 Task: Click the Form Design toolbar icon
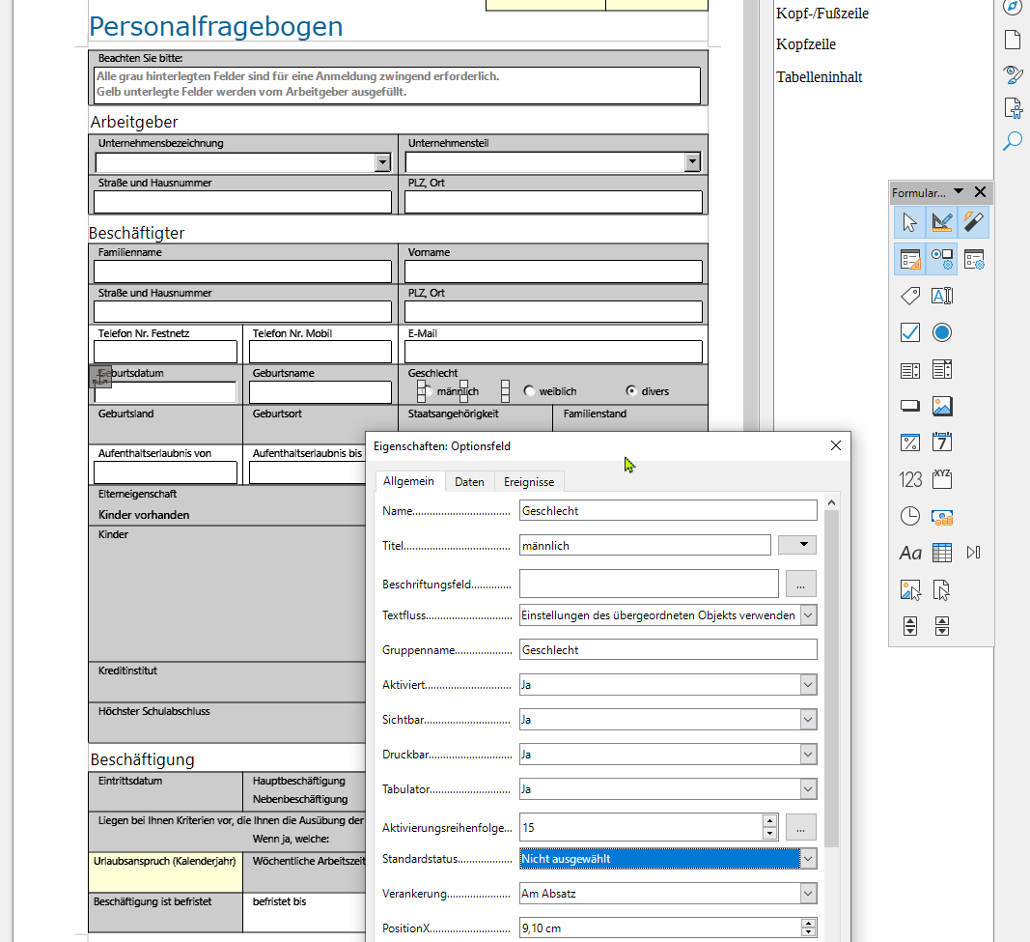[909, 259]
